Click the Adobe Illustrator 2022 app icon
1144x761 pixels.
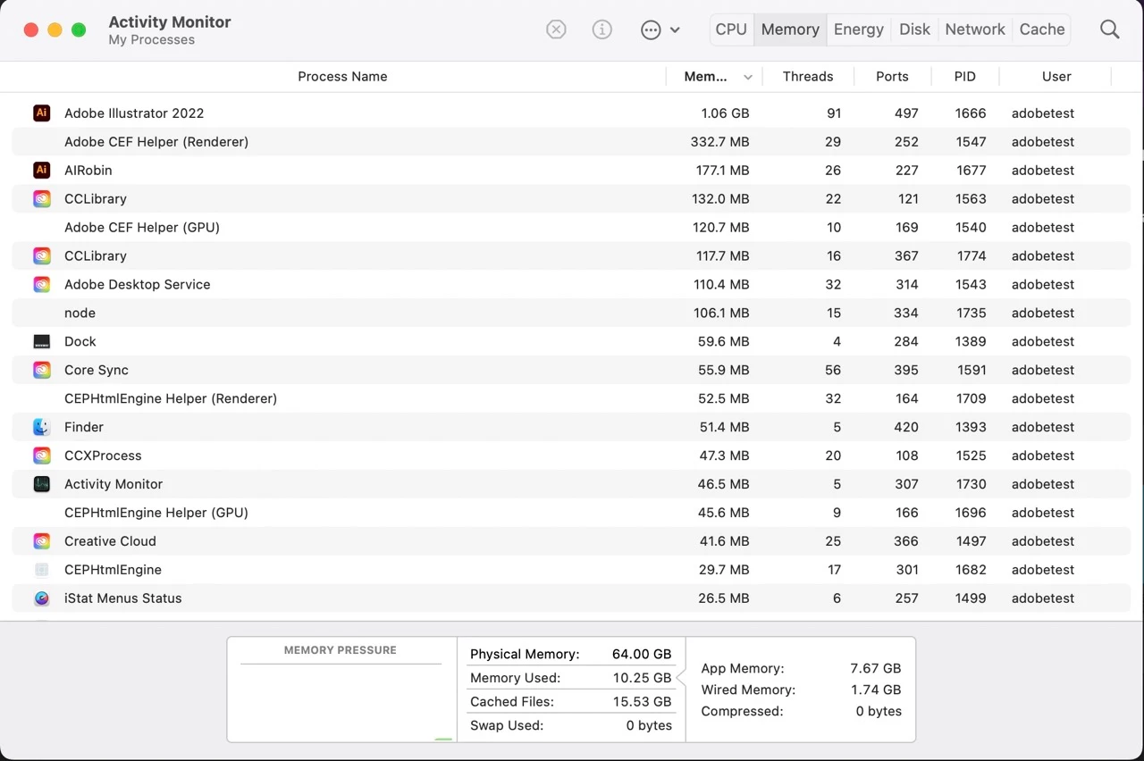point(42,113)
